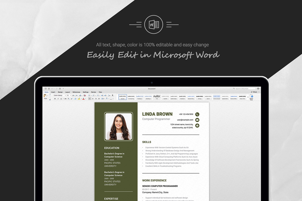Click the red font color button
This screenshot has height=201, width=302.
(x=84, y=99)
